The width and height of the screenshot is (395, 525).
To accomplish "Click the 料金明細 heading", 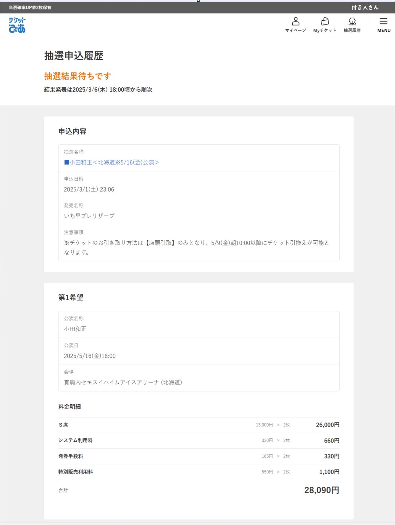I will click(70, 407).
